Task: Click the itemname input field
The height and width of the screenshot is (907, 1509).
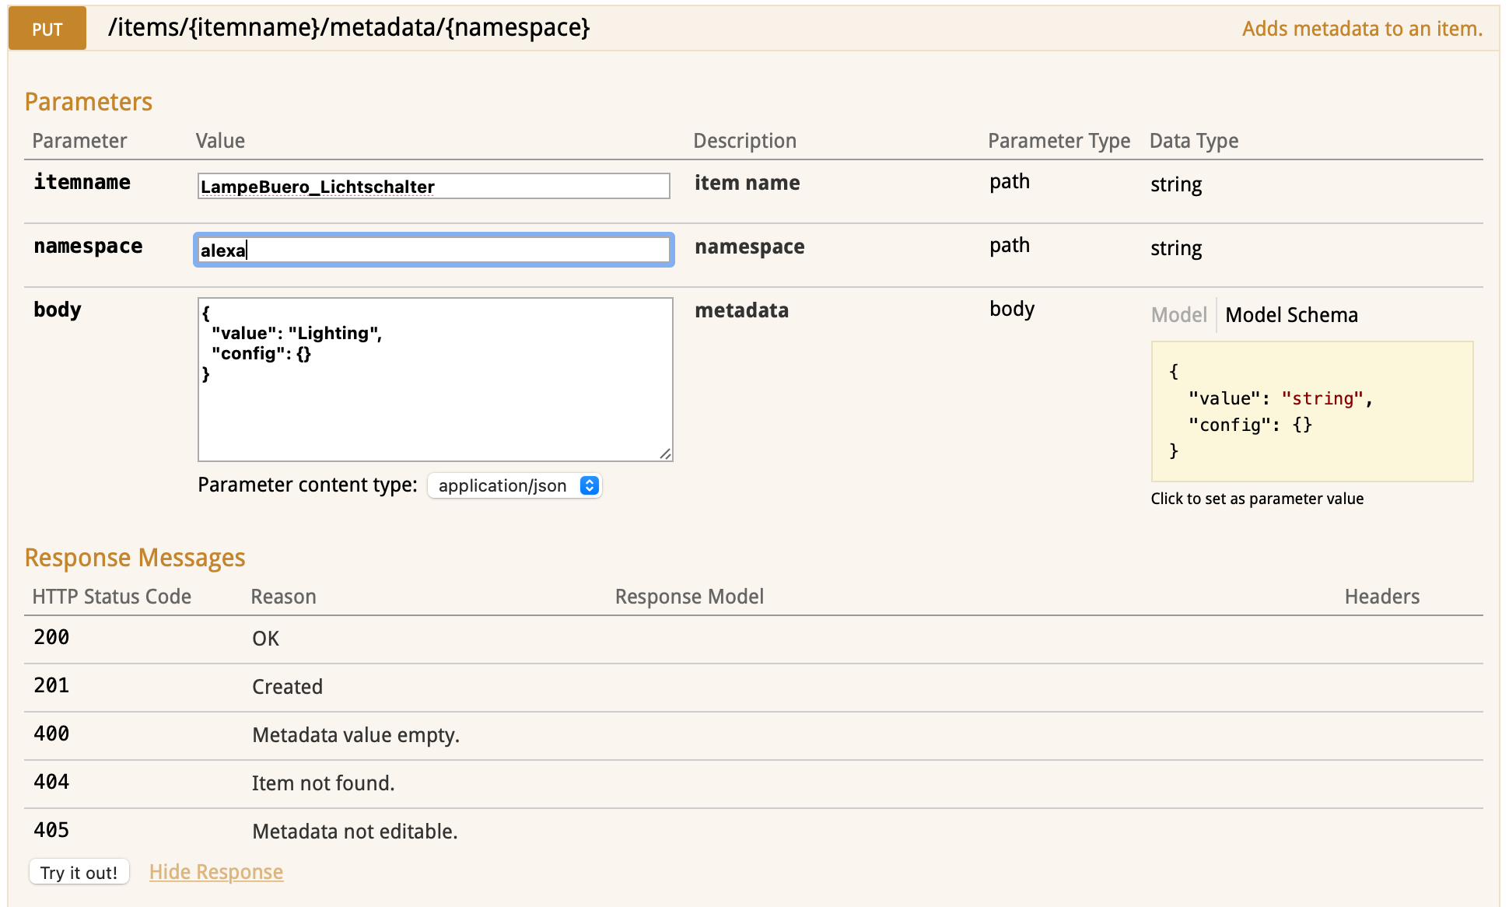Action: pos(433,186)
